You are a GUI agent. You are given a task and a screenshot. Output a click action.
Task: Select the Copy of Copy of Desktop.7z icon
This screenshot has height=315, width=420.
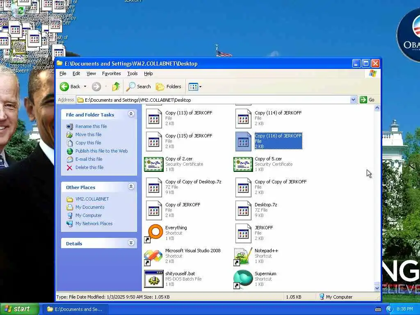[x=154, y=187]
